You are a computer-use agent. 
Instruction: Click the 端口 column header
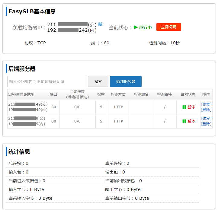54,94
